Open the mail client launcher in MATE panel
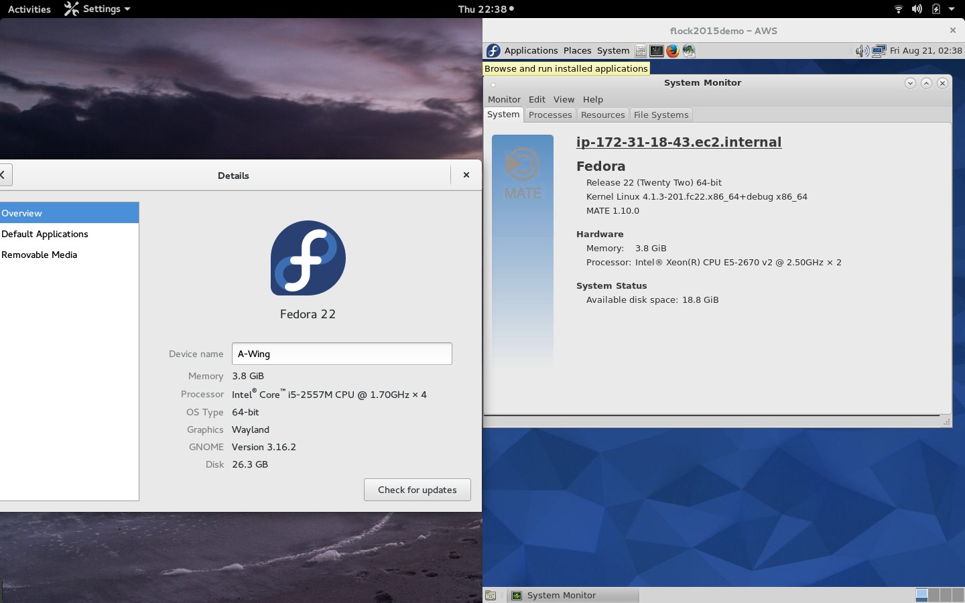This screenshot has height=603, width=965. (689, 51)
